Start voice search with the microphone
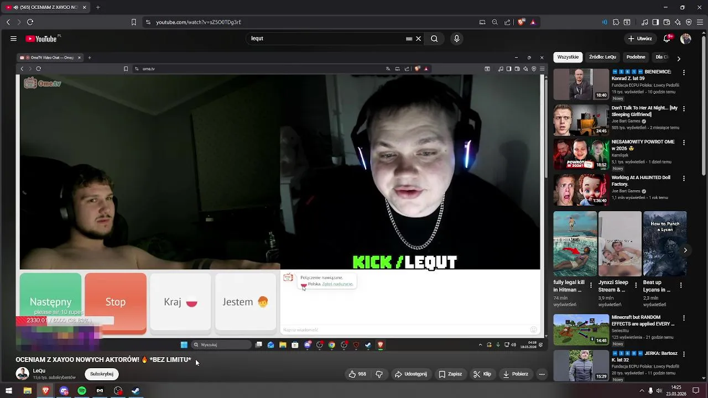708x398 pixels. (x=456, y=39)
